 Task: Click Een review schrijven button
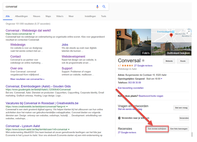(x=157, y=129)
